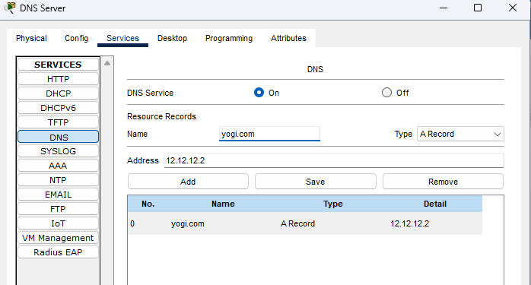Viewport: 531px width, 285px height.
Task: Turn DNS Service Off
Action: click(x=386, y=93)
